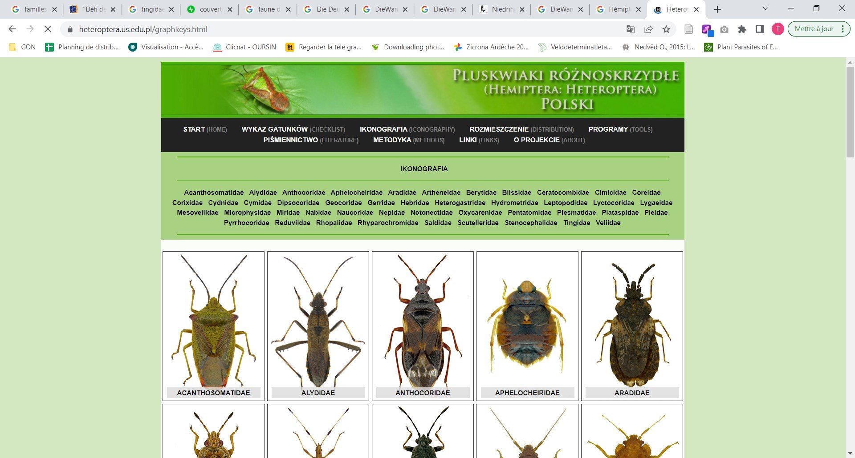Click the Tingidae family link
This screenshot has height=458, width=855.
click(x=577, y=223)
